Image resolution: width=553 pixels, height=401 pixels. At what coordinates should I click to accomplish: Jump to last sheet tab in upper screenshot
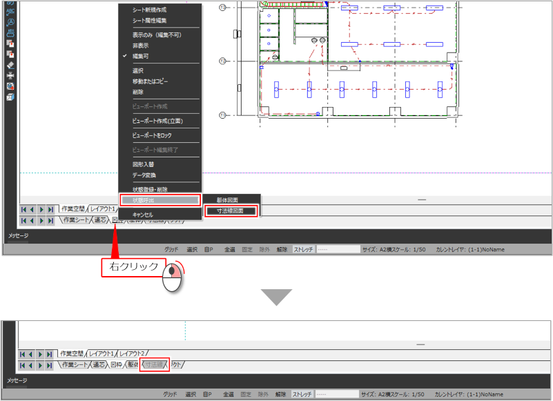(x=50, y=221)
